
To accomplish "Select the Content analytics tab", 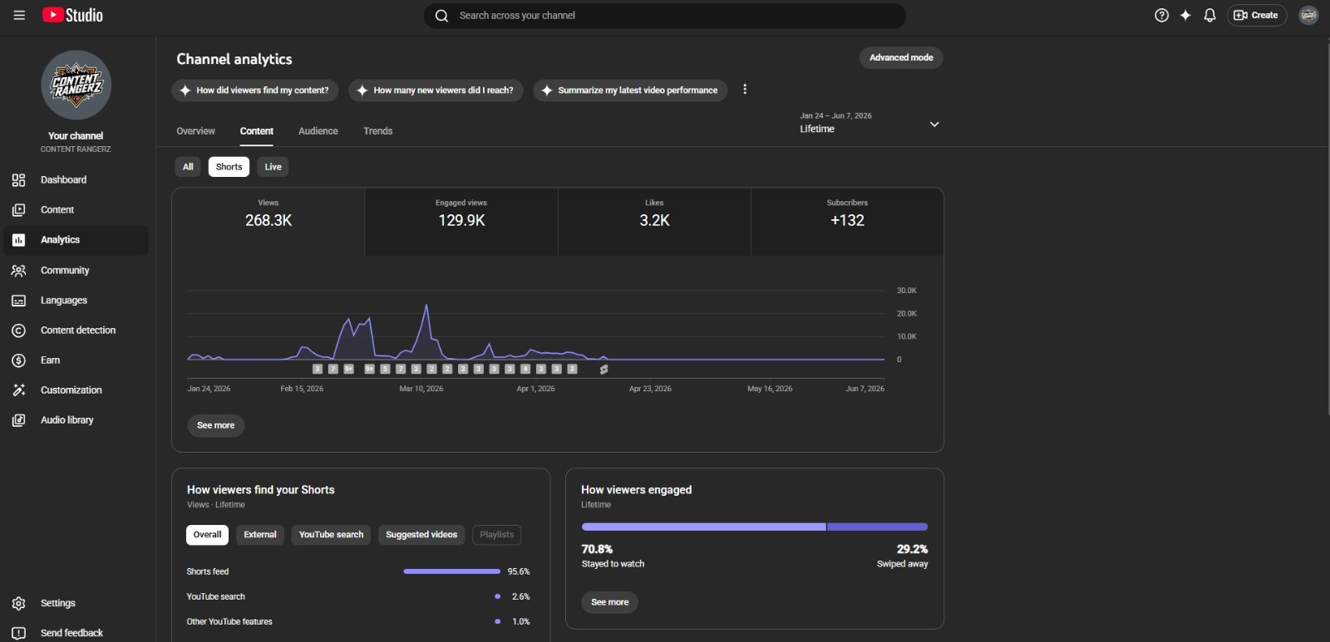I will click(257, 131).
